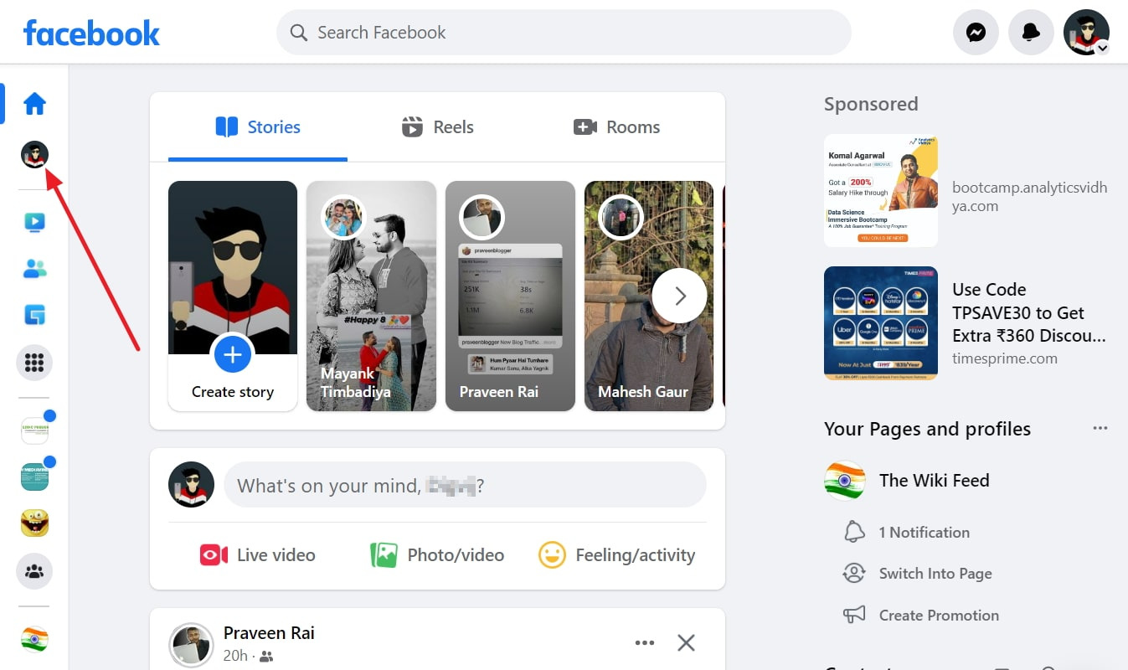Open the Notifications bell
The height and width of the screenshot is (670, 1128).
1031,31
